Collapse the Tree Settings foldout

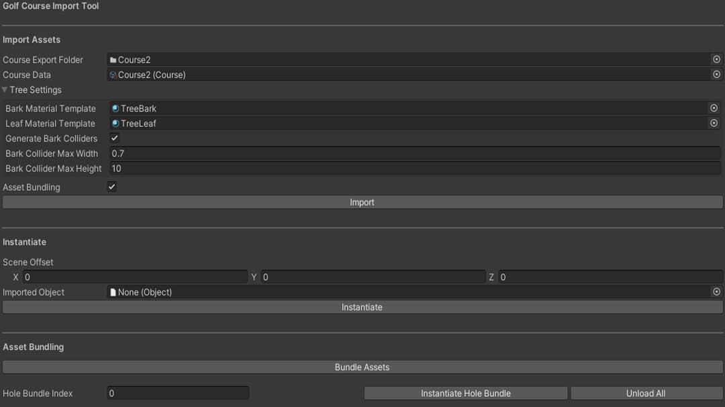(x=5, y=89)
